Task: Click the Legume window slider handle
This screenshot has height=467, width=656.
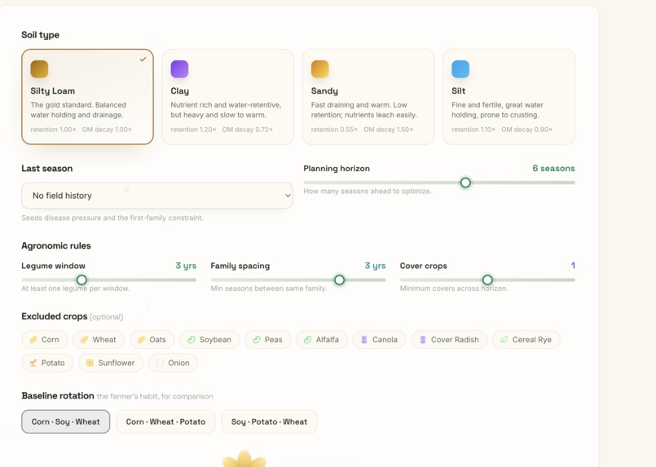Action: click(81, 280)
